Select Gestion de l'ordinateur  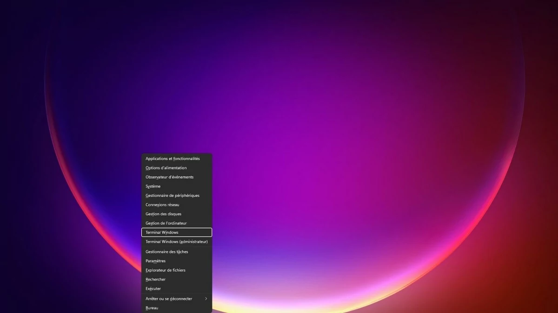(x=177, y=224)
